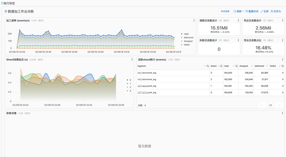Click the 时间选择 button

(225, 11)
